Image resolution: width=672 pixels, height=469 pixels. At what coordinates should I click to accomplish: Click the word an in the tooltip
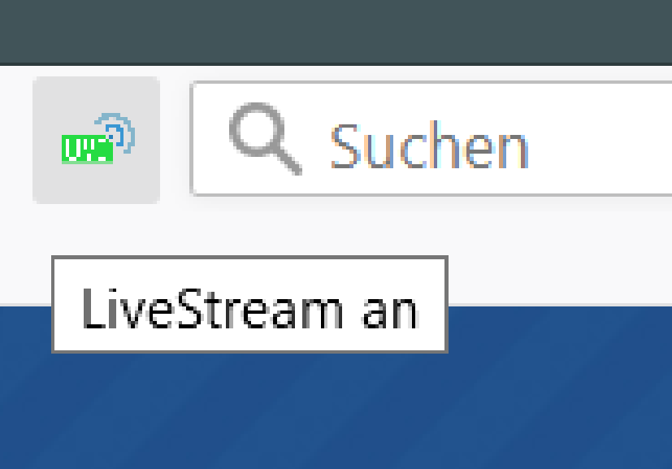[x=389, y=311]
